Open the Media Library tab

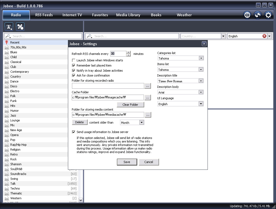tap(128, 15)
